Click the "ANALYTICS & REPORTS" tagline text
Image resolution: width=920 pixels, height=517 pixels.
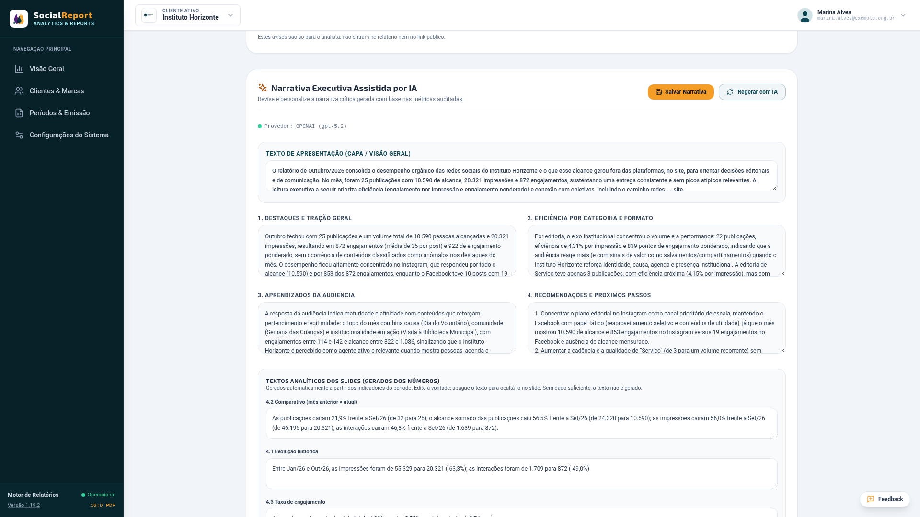(x=64, y=24)
